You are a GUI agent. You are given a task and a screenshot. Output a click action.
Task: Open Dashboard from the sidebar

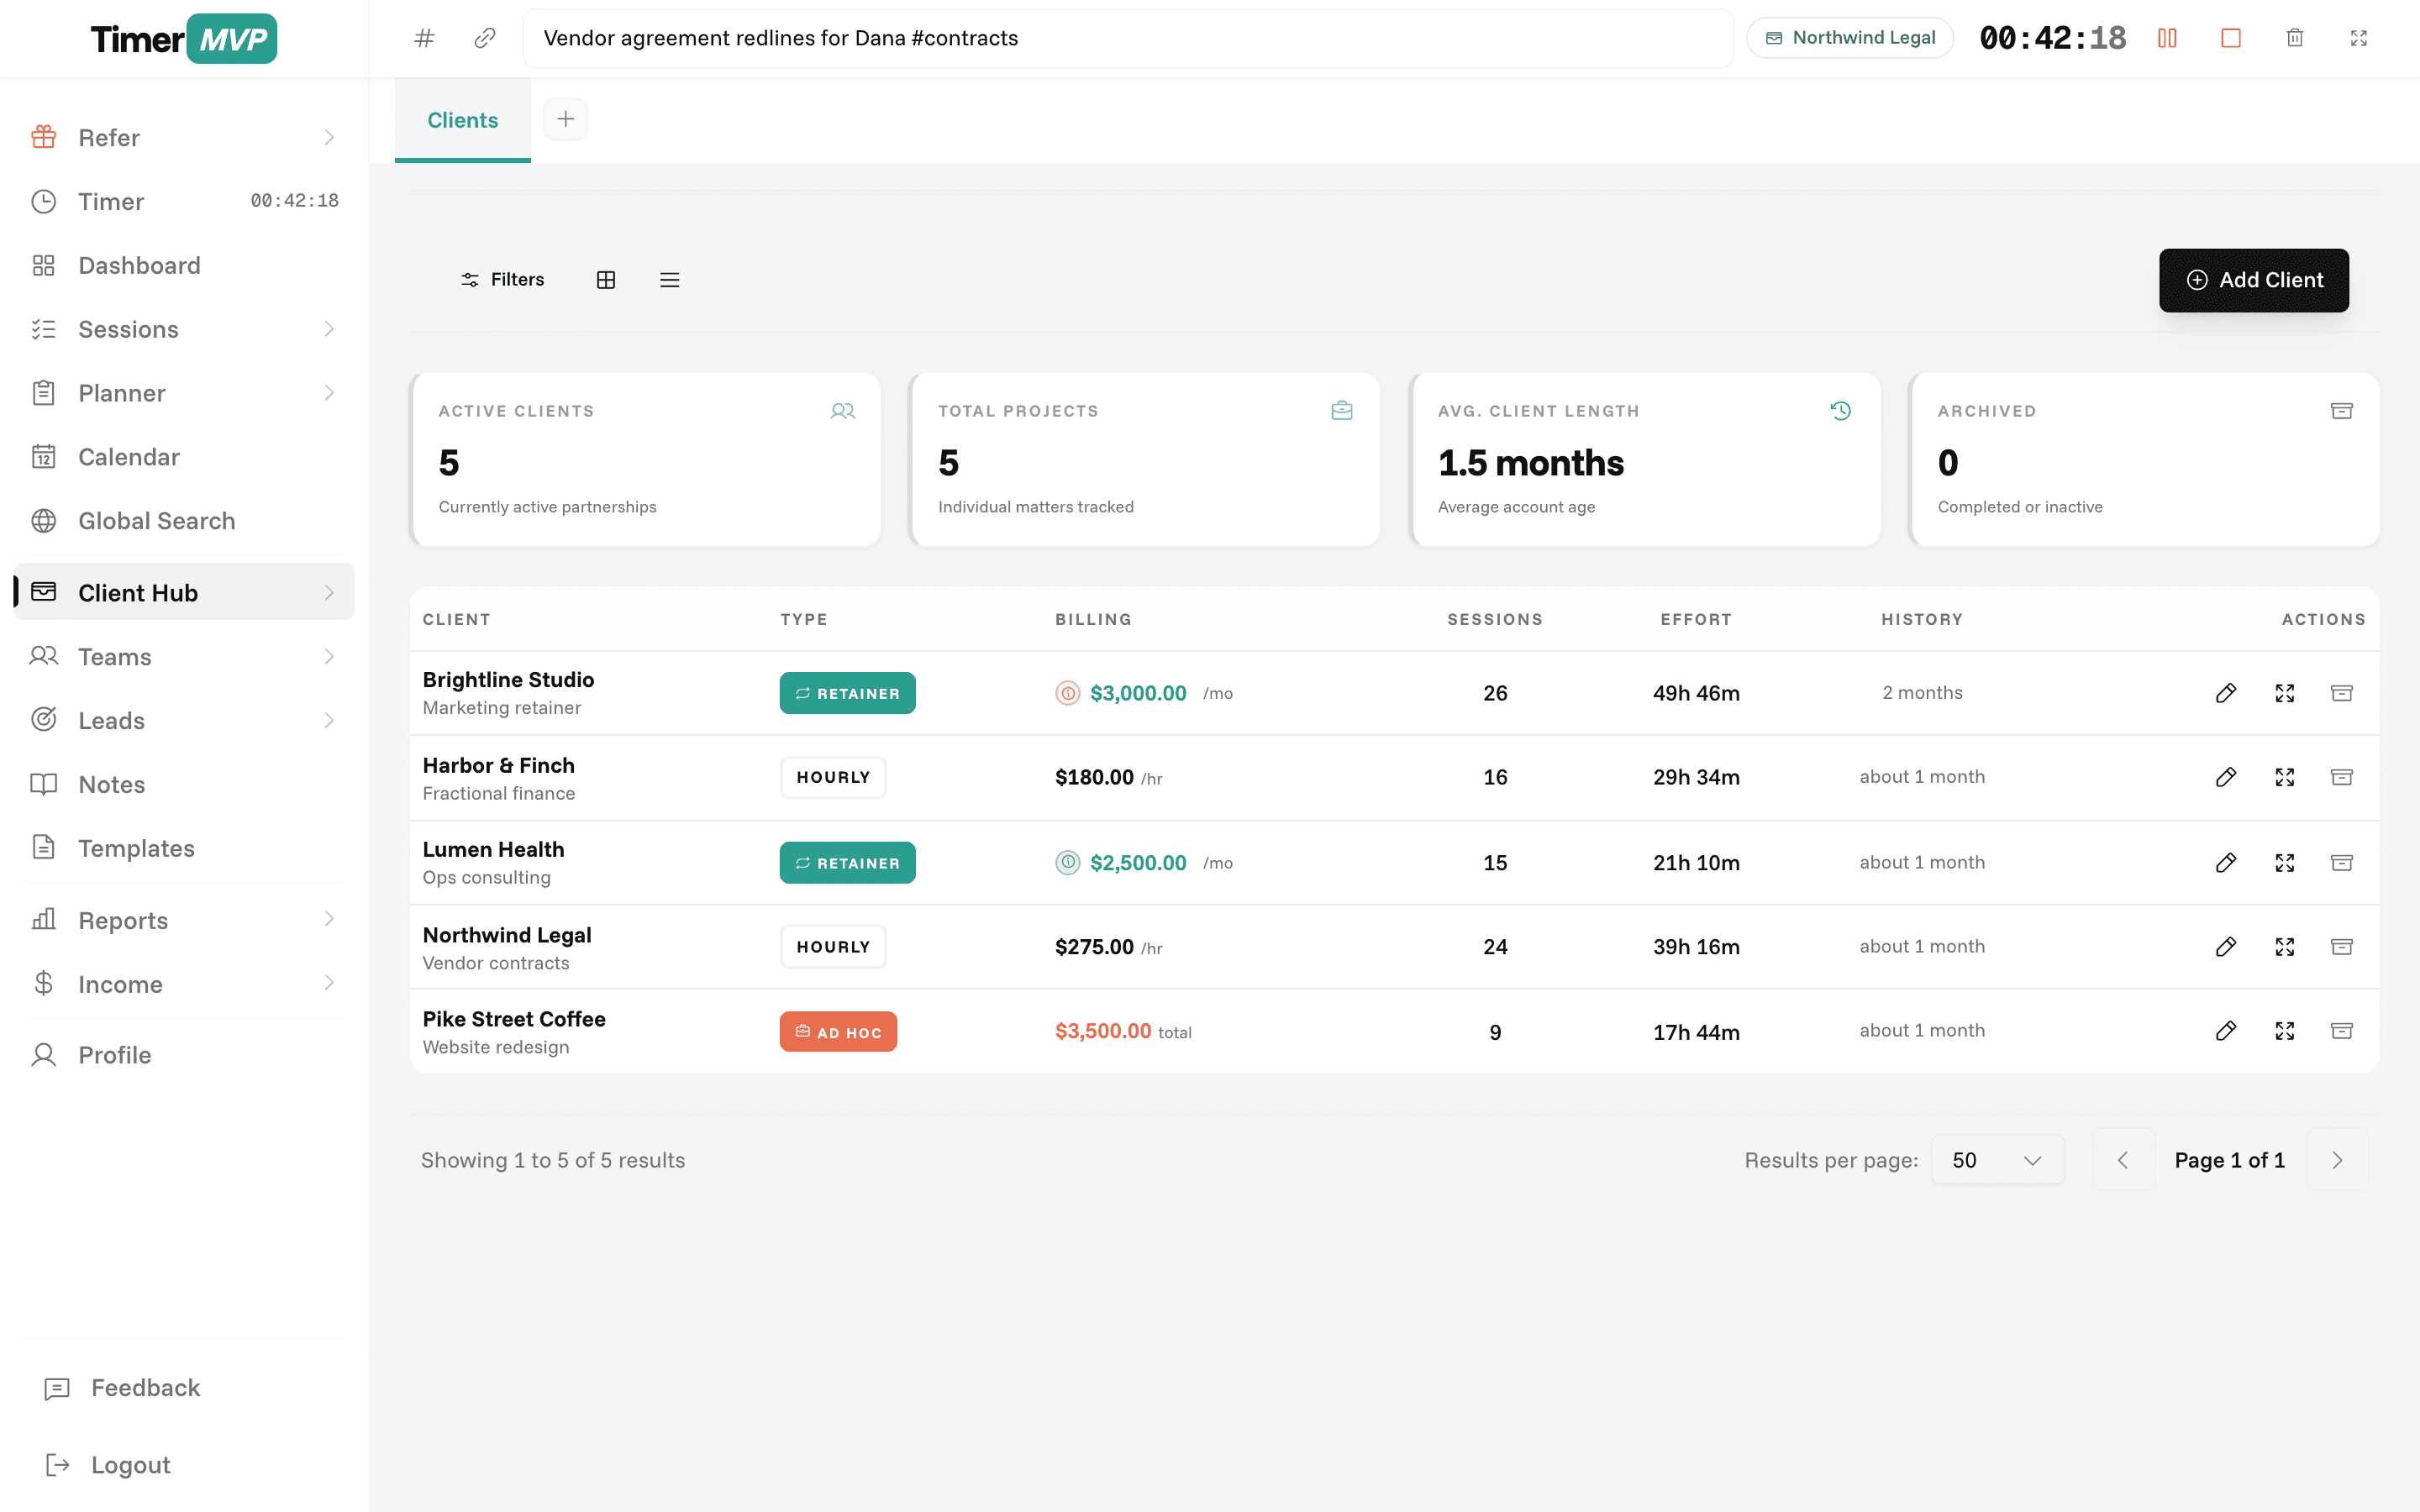pyautogui.click(x=184, y=265)
